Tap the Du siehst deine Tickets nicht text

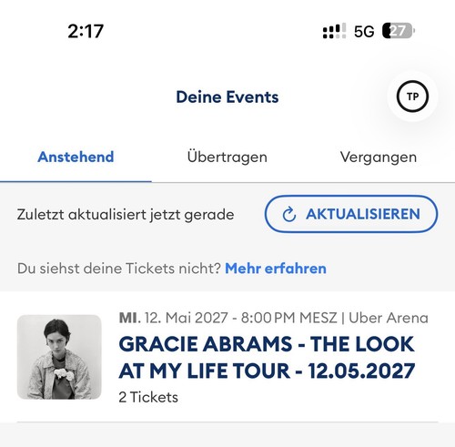coord(118,269)
